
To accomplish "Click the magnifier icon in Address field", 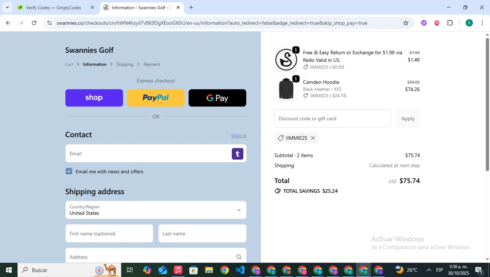I will pyautogui.click(x=239, y=257).
